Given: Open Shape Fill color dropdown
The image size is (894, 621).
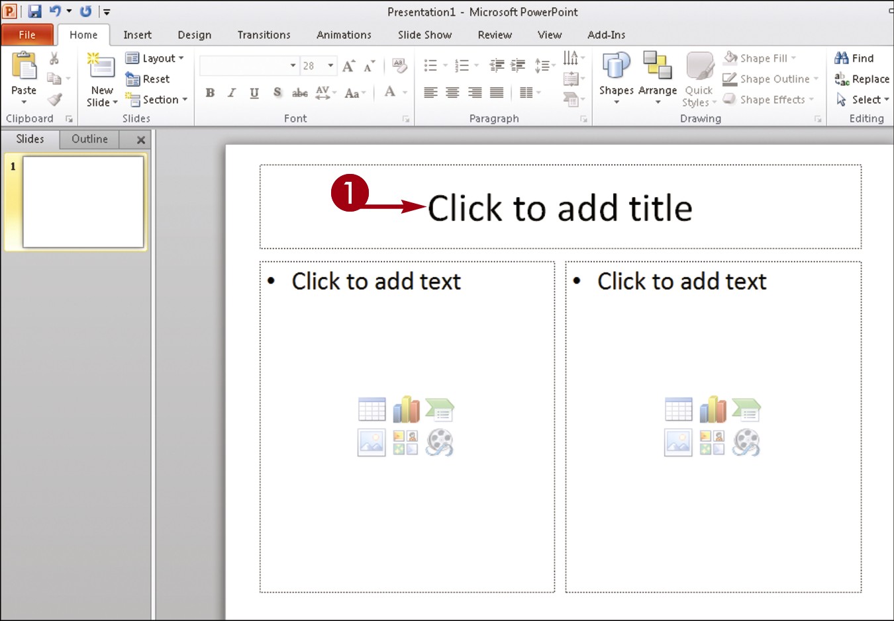Looking at the screenshot, I should tap(760, 58).
